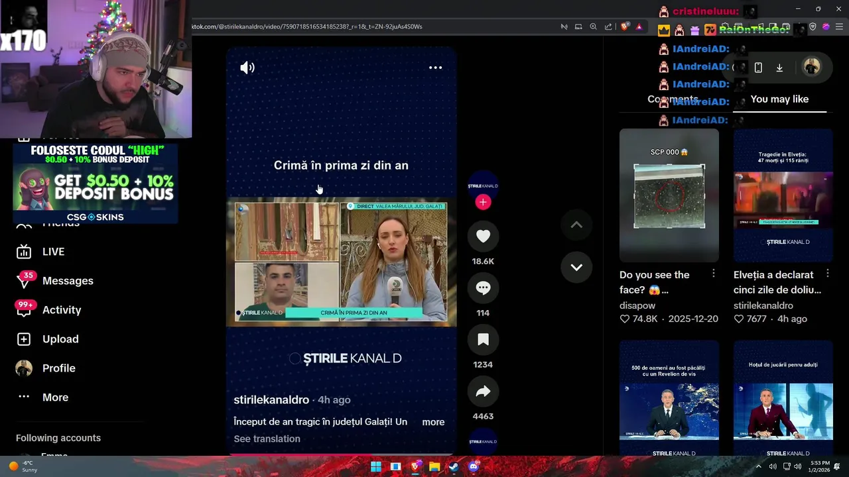Image resolution: width=849 pixels, height=477 pixels.
Task: Open the Brave VPN shield icon
Action: [x=813, y=26]
